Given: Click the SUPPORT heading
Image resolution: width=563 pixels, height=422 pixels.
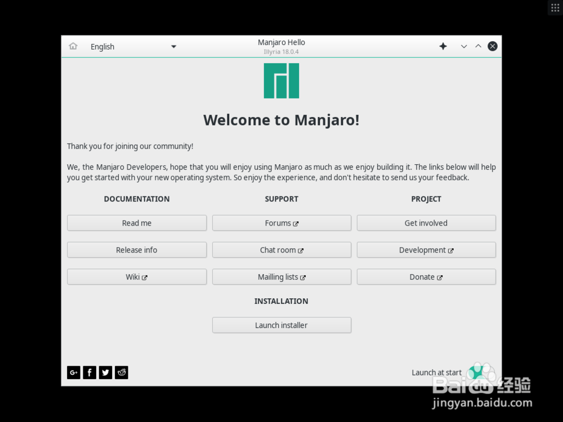Looking at the screenshot, I should 281,199.
